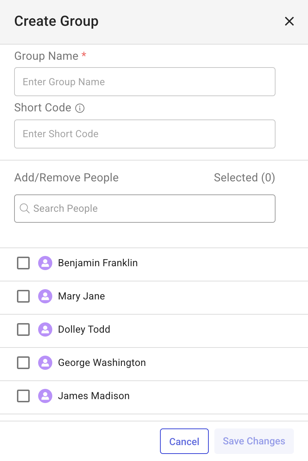Click the search magnifier icon
Viewport: 308px width, 461px height.
point(24,208)
